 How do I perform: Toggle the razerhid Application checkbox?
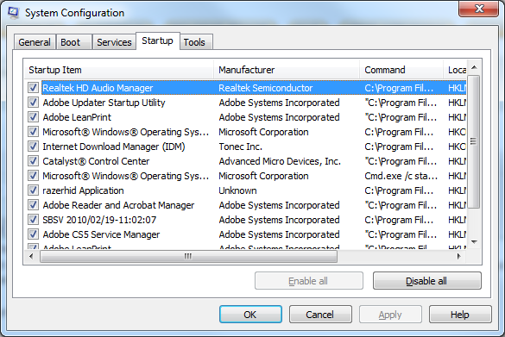[x=33, y=190]
